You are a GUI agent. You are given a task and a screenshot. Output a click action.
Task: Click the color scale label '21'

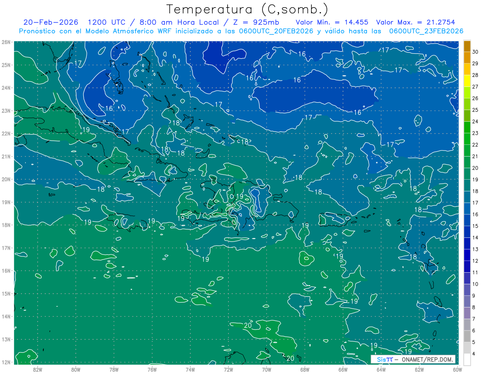(x=475, y=156)
